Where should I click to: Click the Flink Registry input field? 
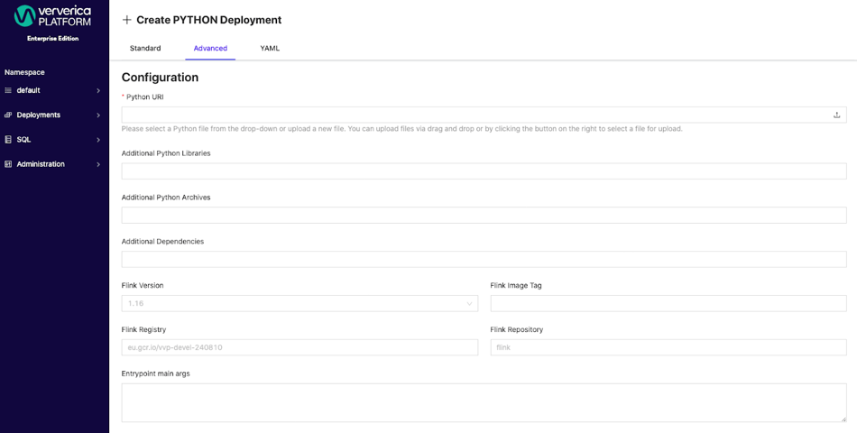click(x=299, y=347)
